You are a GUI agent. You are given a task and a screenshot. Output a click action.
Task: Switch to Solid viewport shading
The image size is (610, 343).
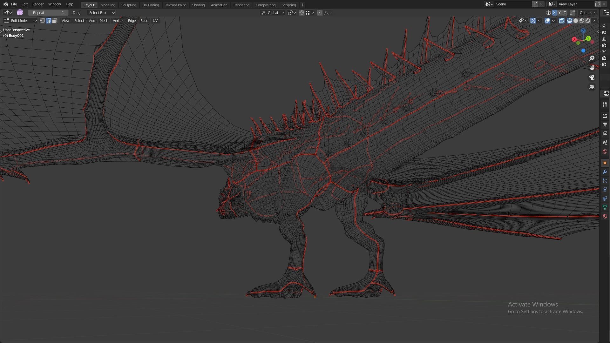[x=576, y=21]
